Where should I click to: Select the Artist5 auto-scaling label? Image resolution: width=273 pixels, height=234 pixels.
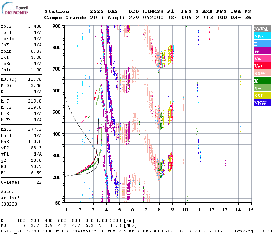pyautogui.click(x=9, y=198)
